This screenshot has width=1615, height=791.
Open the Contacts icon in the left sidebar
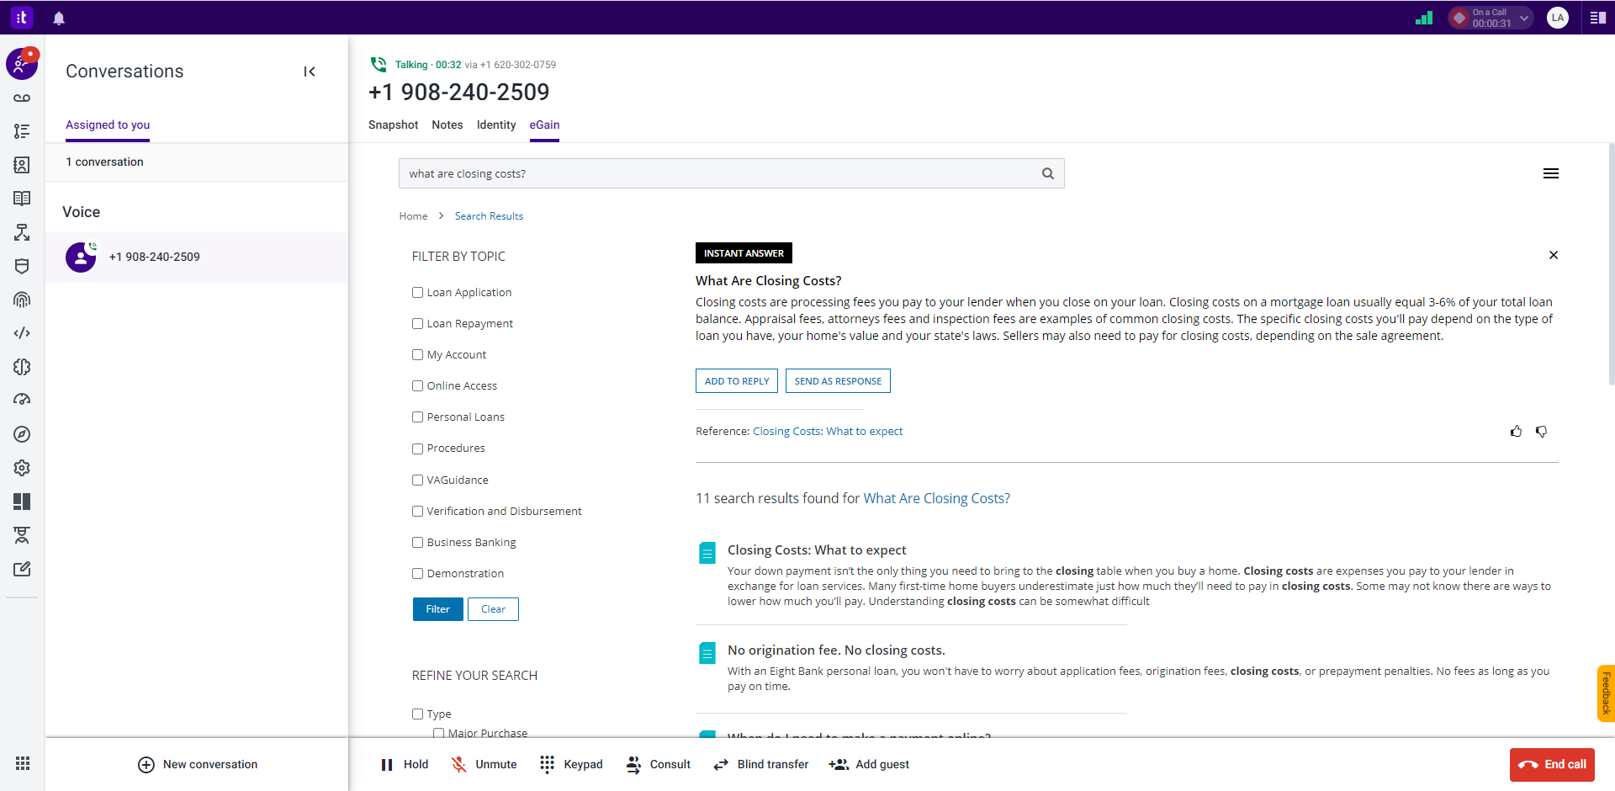[21, 166]
